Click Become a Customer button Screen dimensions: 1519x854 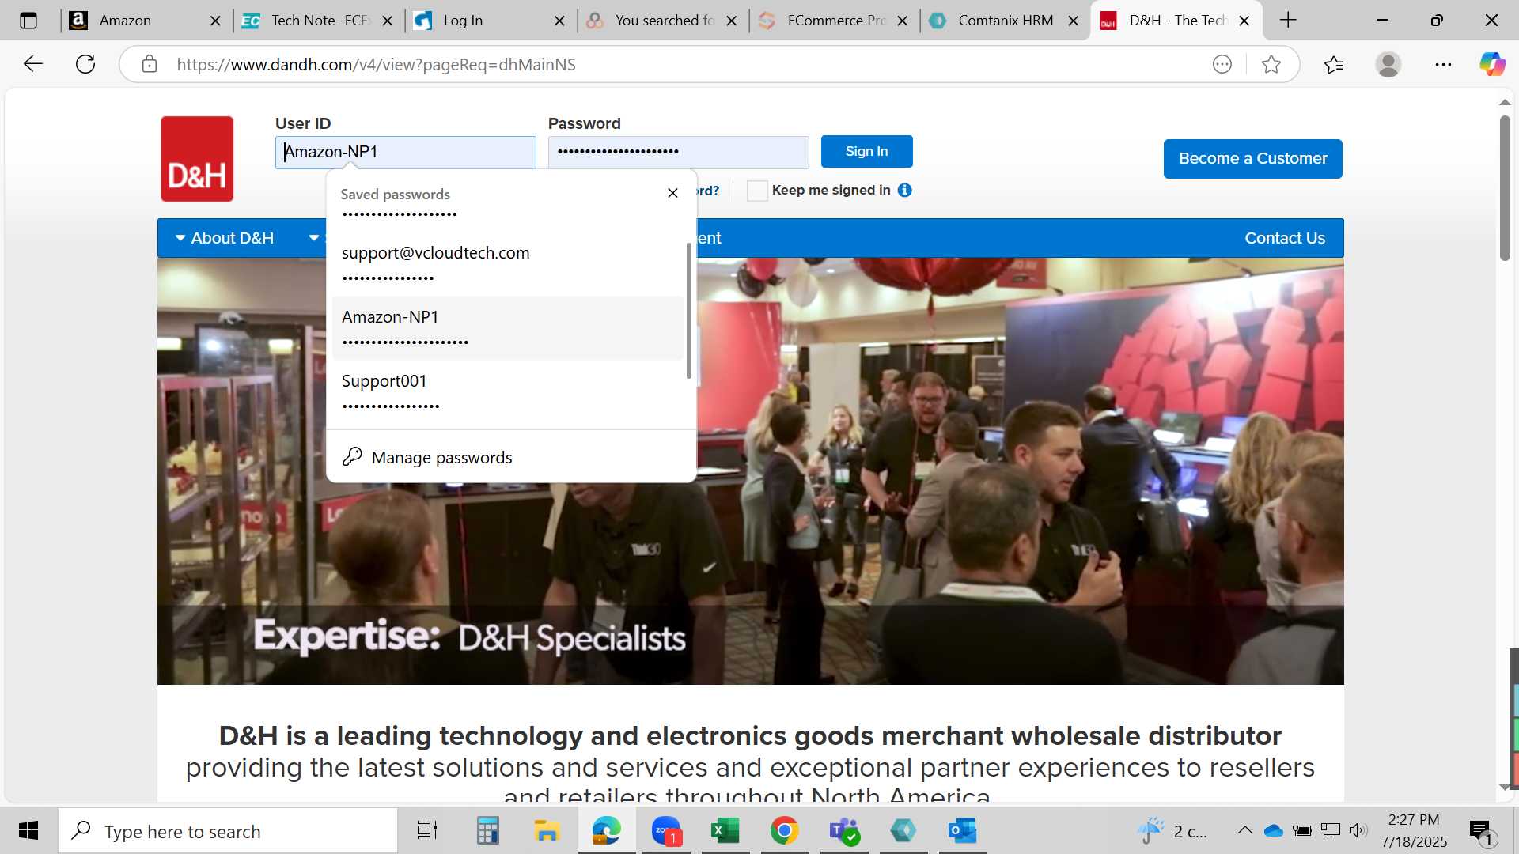click(1253, 158)
